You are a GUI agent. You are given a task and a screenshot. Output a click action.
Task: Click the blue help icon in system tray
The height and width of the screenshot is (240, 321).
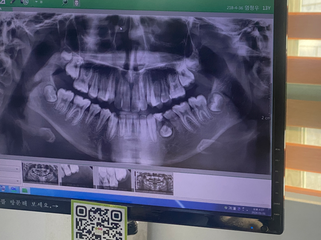click(x=239, y=209)
